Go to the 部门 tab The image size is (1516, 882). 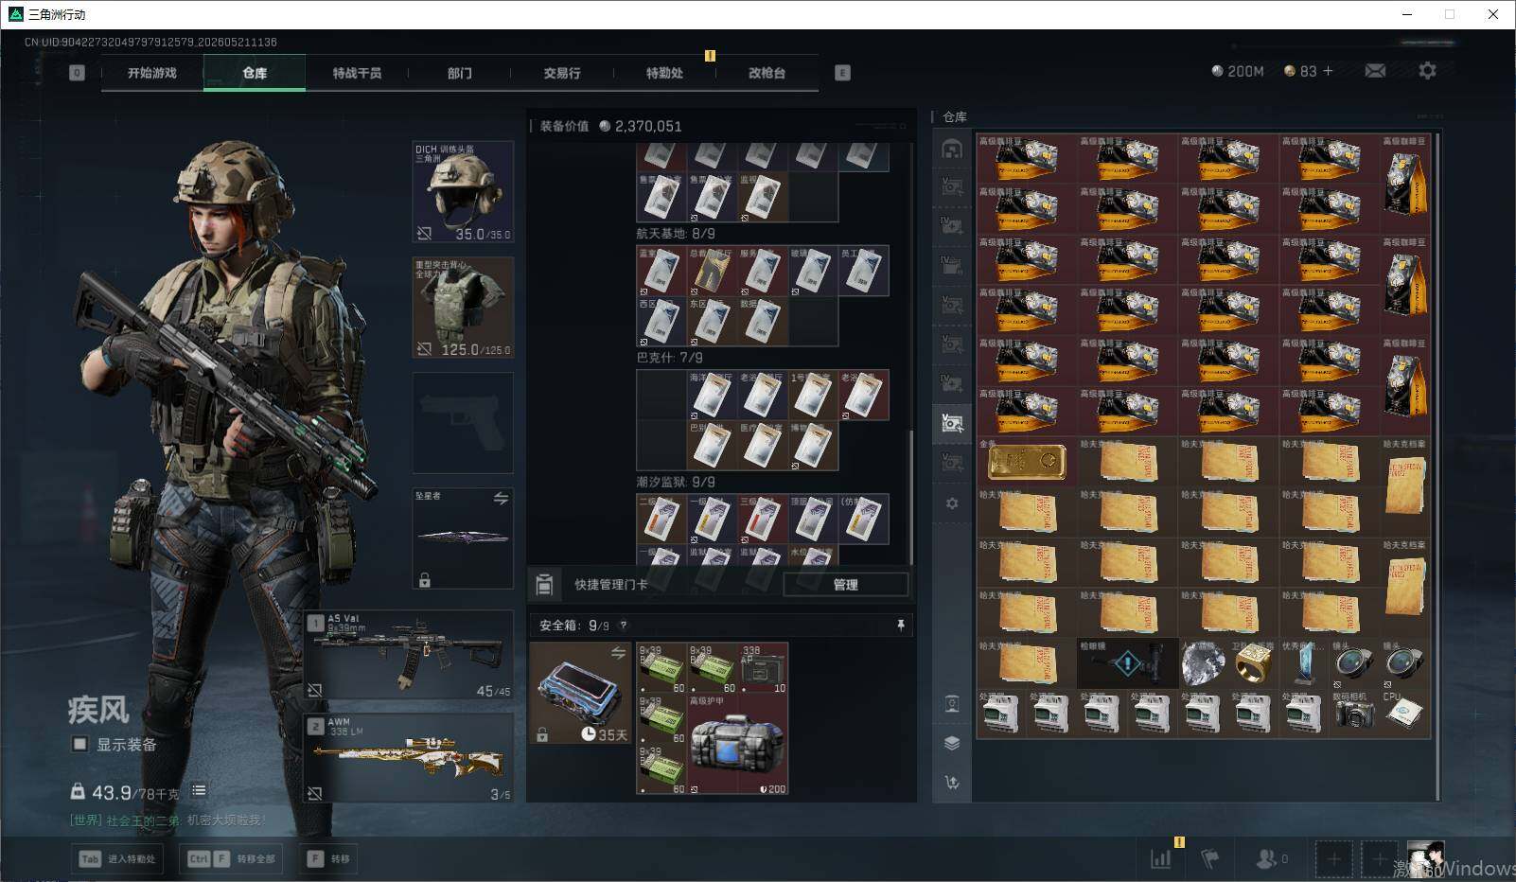460,73
